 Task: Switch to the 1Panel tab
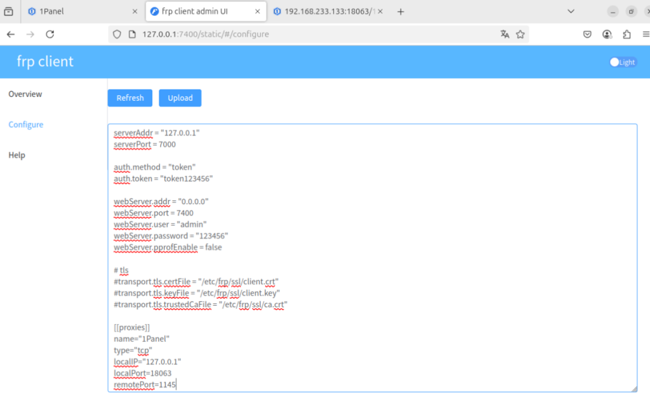coord(81,11)
